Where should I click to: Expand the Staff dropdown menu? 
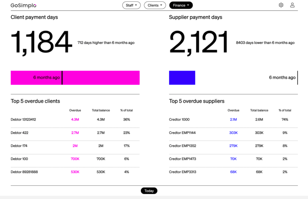(131, 5)
